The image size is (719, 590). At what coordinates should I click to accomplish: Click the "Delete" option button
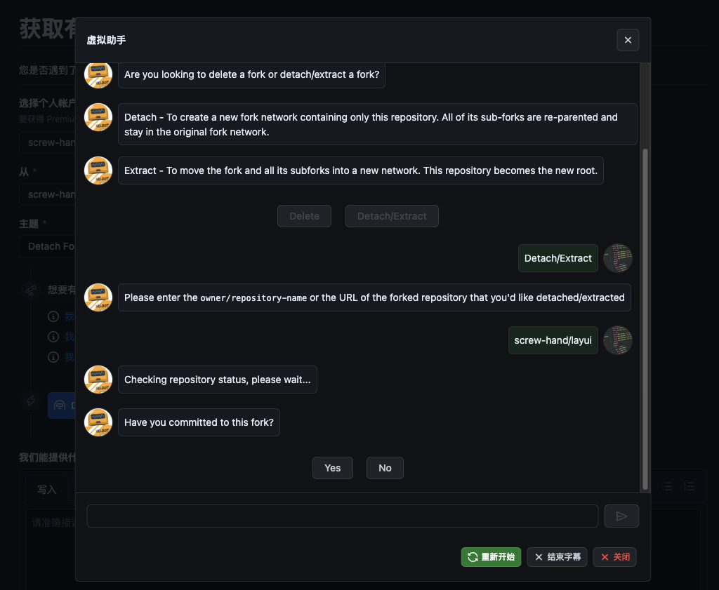304,216
